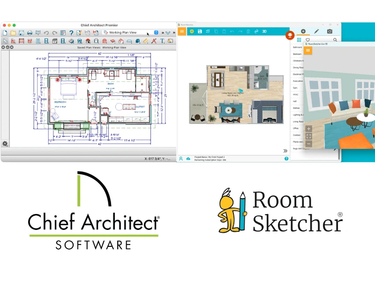Zoom into the 3D view with the plus control
Screen dimensions: 375x281
[x=308, y=128]
